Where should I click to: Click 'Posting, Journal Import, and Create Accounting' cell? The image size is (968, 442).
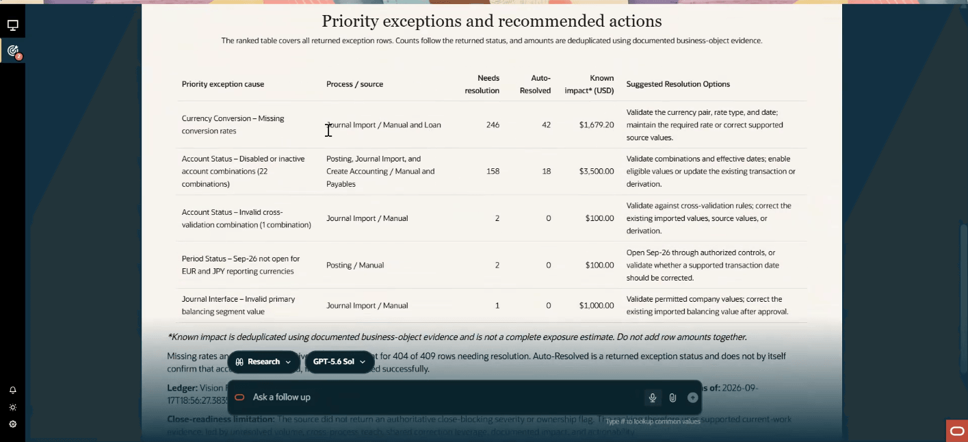[x=380, y=171]
